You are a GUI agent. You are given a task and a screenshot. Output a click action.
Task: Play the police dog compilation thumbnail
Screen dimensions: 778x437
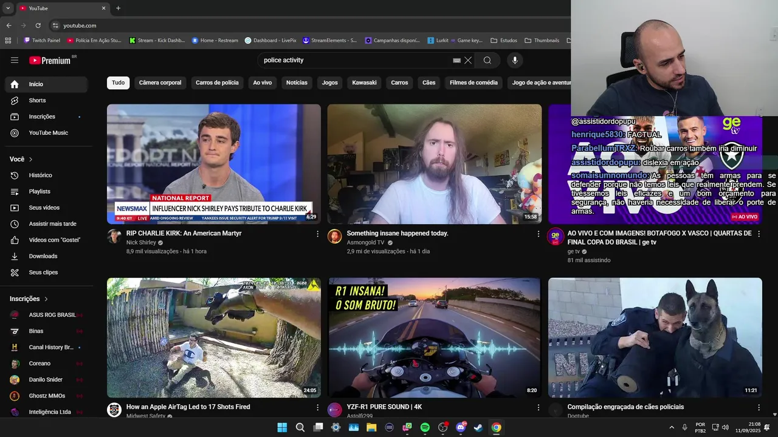pos(655,337)
